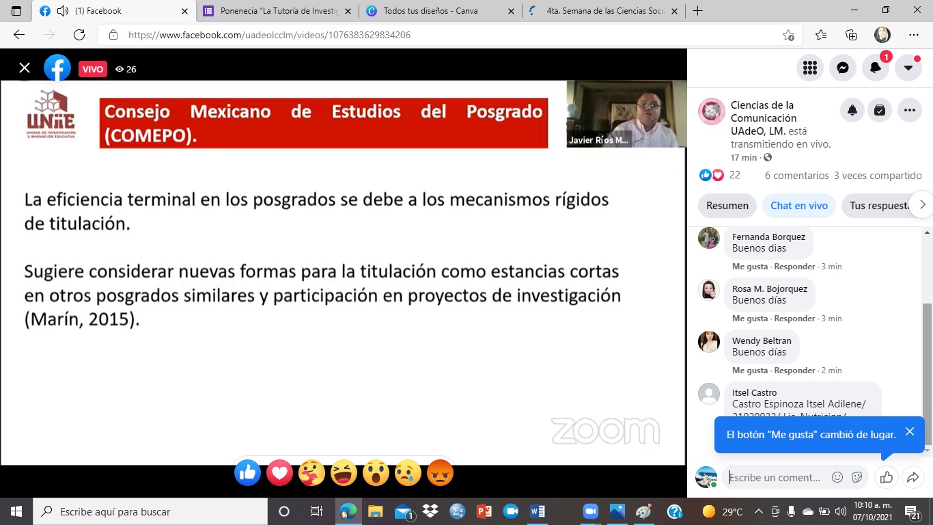This screenshot has width=933, height=525.
Task: Focus the Escribe un comentario field
Action: point(775,477)
